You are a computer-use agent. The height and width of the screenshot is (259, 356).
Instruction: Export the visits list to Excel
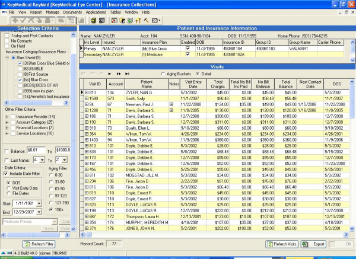click(x=313, y=244)
